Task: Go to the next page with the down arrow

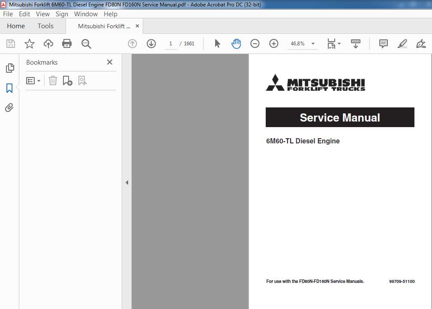Action: (151, 44)
